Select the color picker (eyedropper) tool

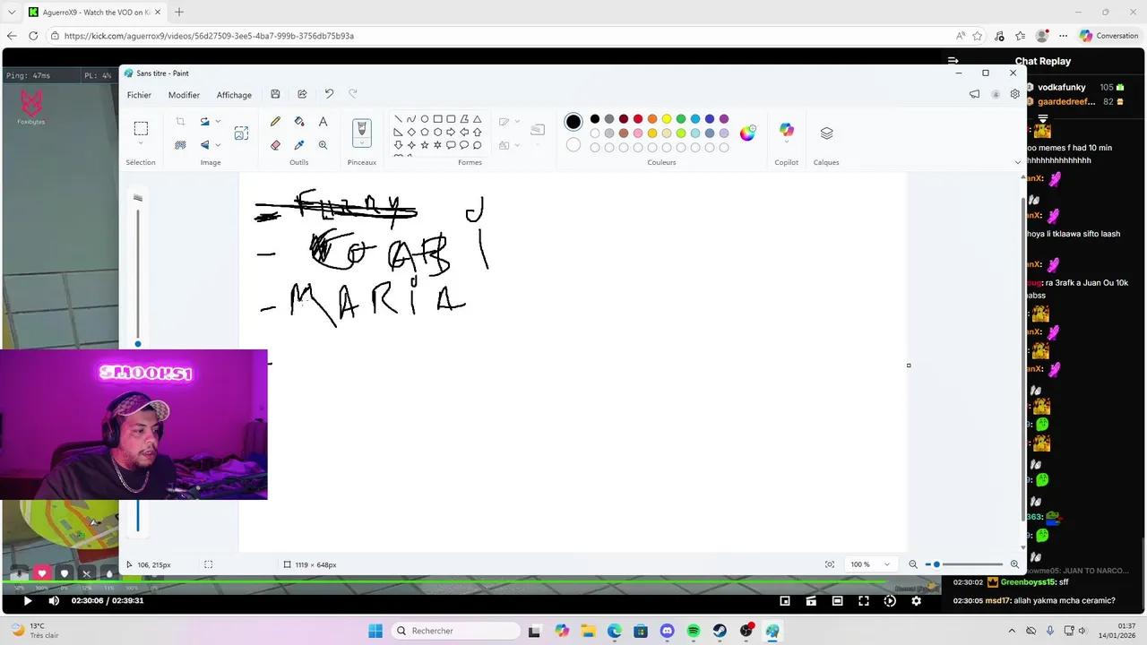pos(299,144)
